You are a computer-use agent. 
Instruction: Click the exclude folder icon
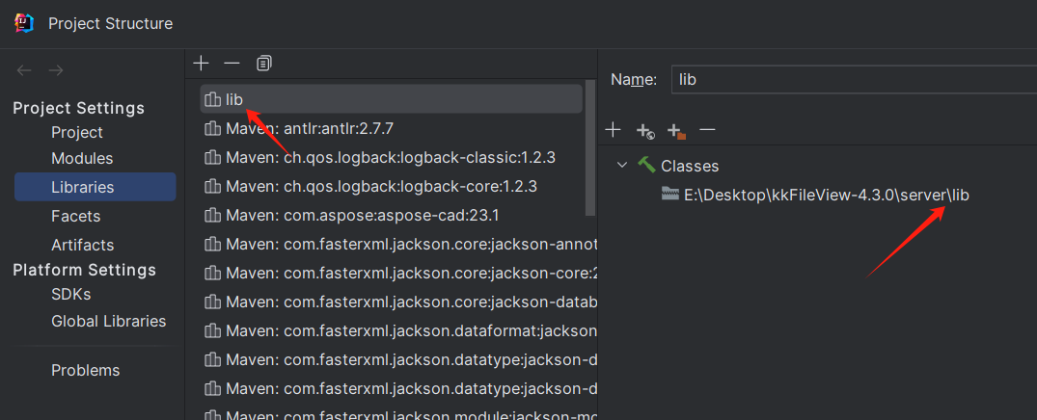coord(676,131)
